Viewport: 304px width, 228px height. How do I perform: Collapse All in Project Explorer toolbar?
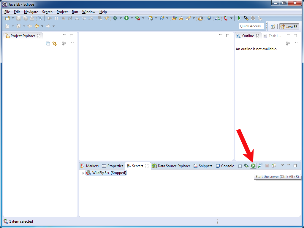tap(48, 43)
